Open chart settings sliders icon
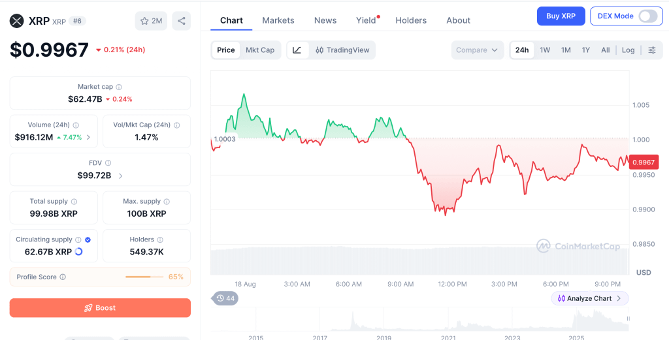The width and height of the screenshot is (669, 340). pos(652,50)
